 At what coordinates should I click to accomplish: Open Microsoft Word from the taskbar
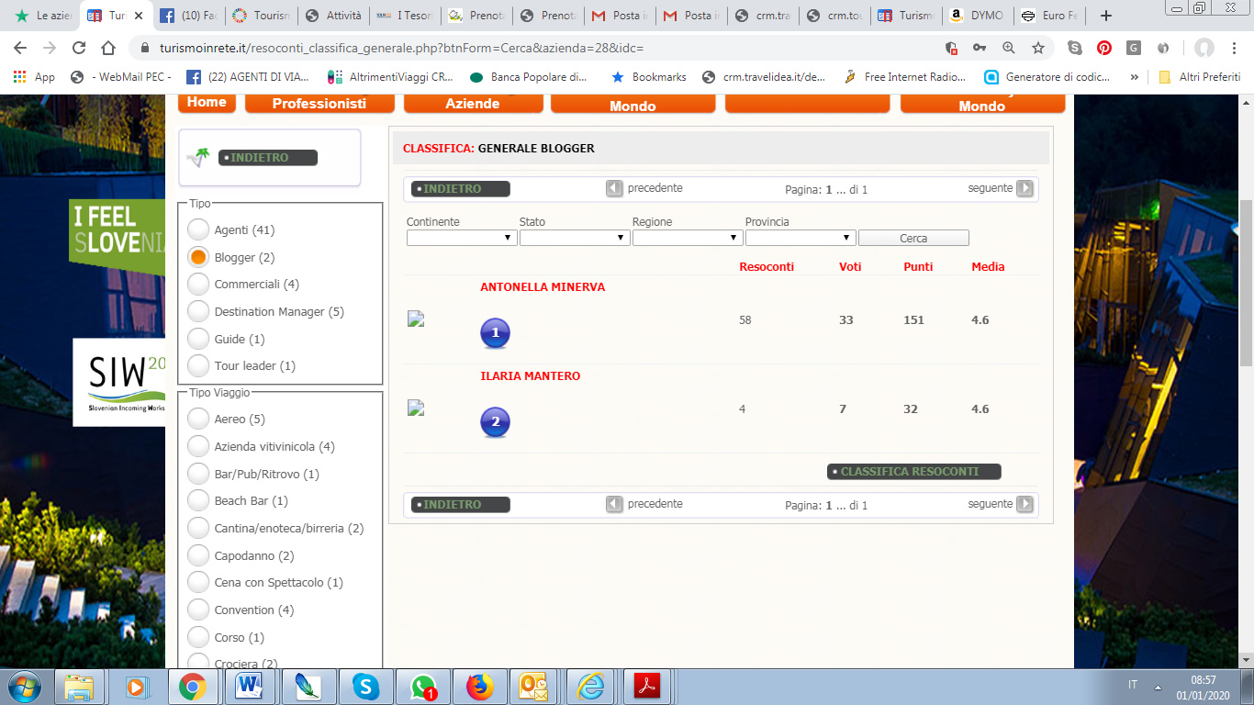pos(248,687)
